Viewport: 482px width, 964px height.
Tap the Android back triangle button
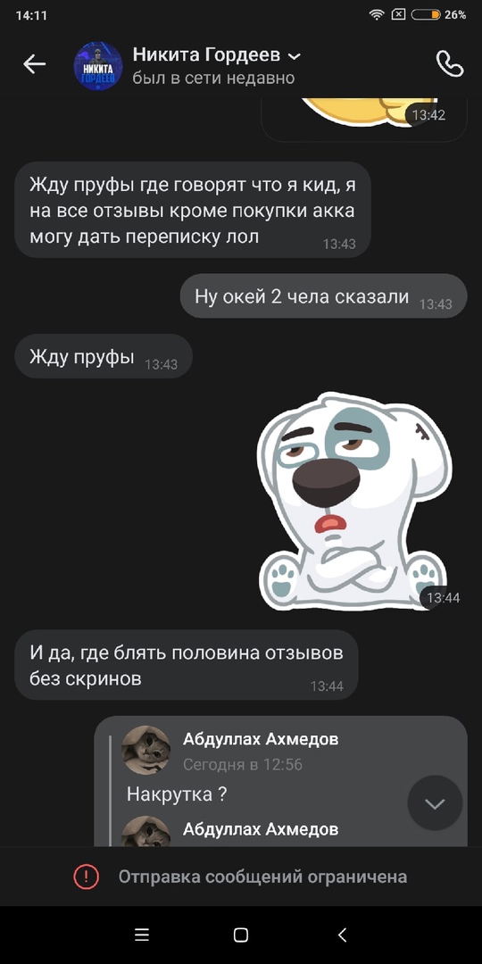343,935
